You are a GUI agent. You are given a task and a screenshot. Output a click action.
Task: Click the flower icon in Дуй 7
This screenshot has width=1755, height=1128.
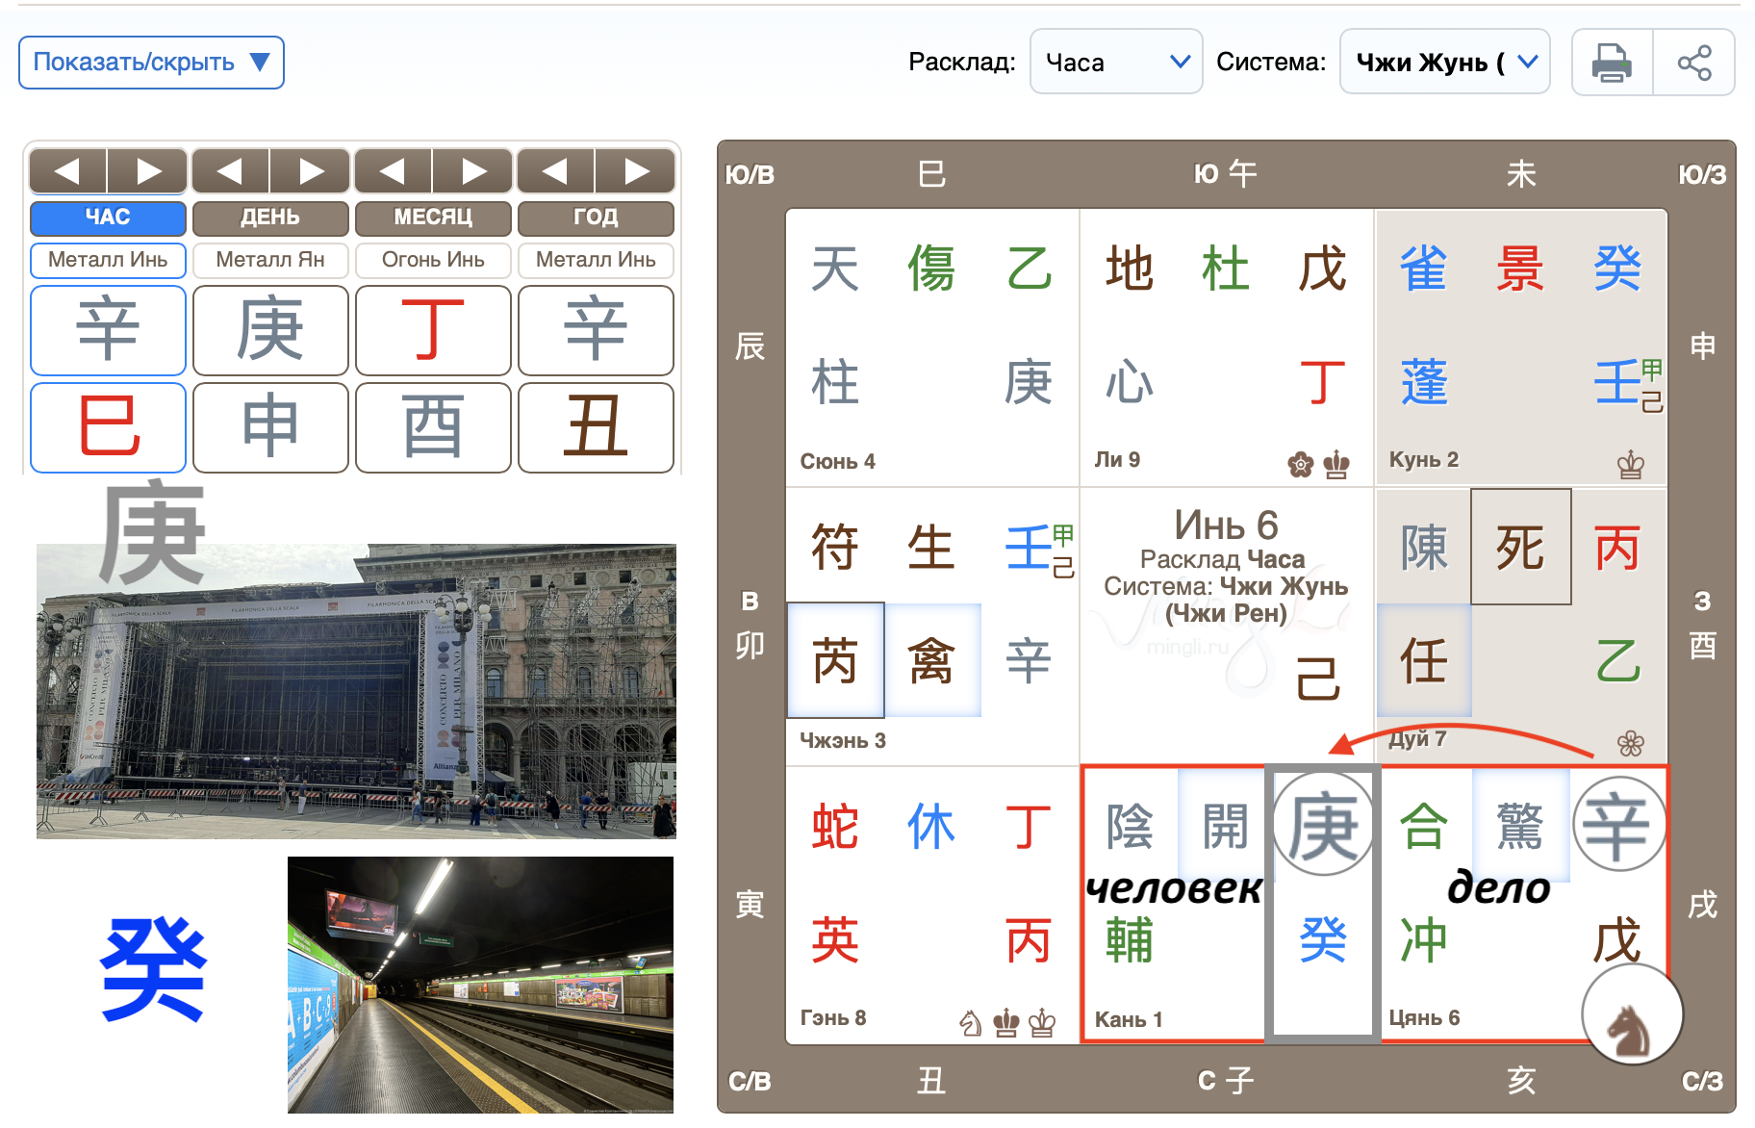pos(1630,743)
